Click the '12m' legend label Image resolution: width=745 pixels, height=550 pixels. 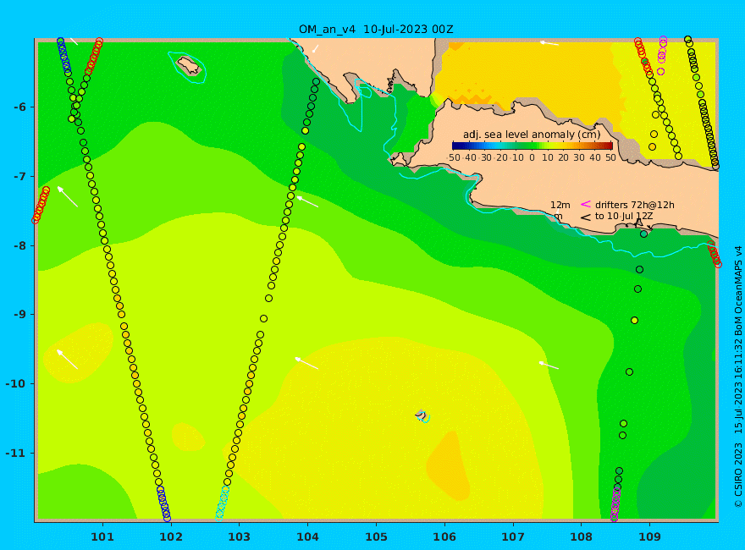[x=560, y=205]
